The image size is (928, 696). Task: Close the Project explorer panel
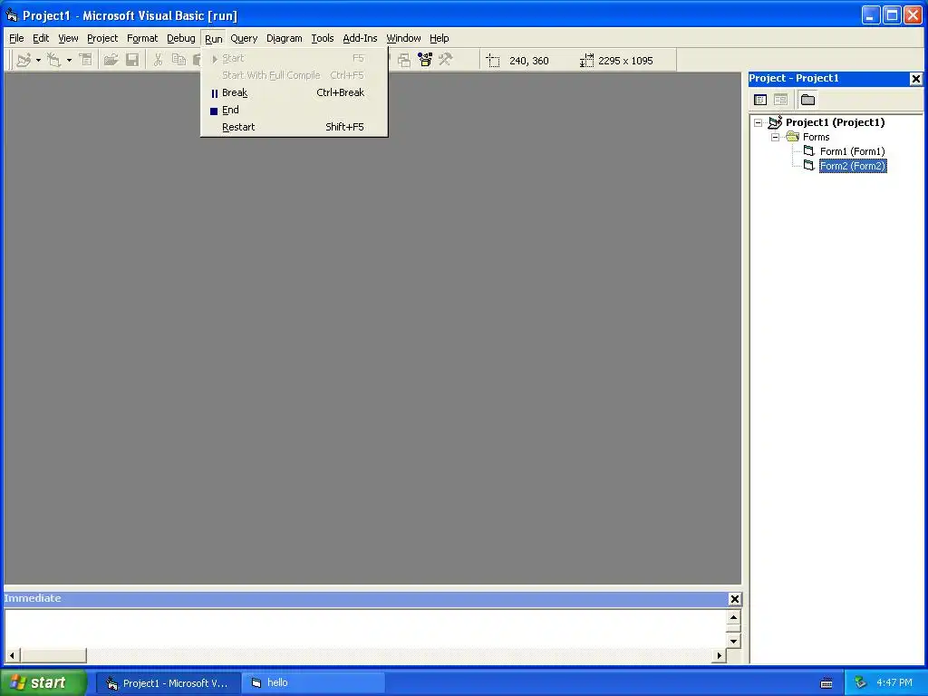coord(915,79)
